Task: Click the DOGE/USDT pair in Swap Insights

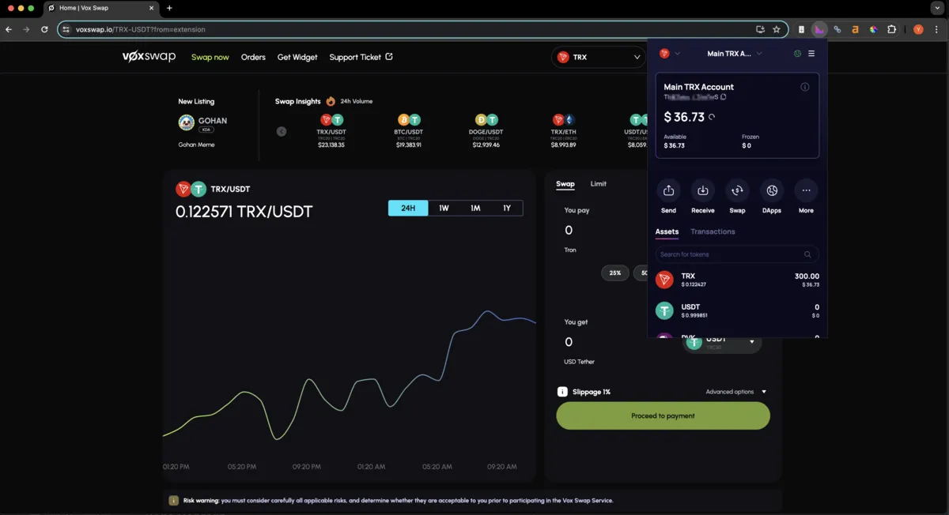Action: [486, 131]
